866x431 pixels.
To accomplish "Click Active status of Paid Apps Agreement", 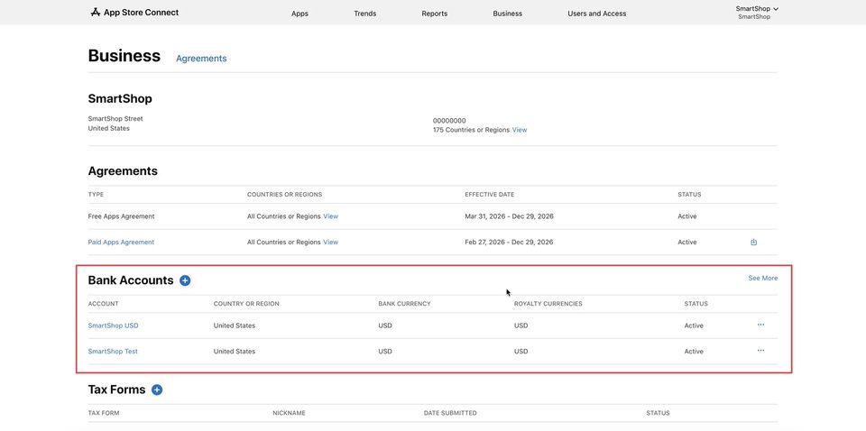I will 687,243.
